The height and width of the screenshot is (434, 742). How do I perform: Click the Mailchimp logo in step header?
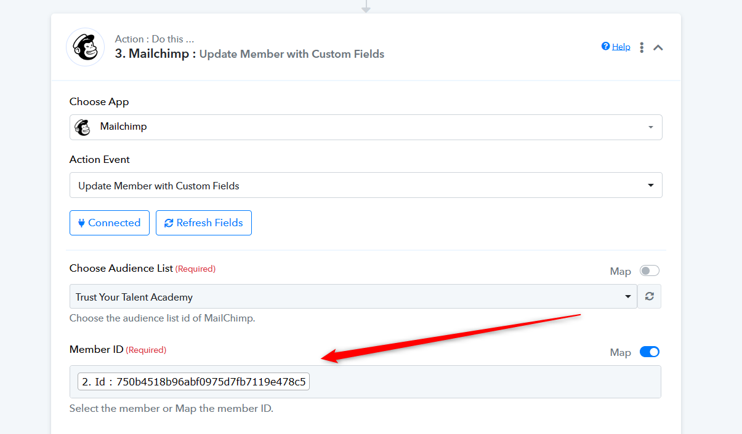point(86,47)
